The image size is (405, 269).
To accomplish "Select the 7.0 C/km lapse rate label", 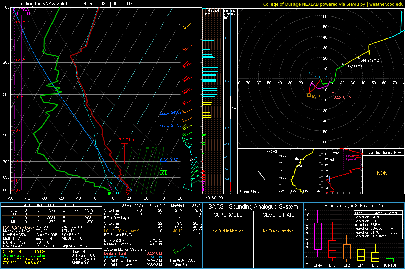I will pyautogui.click(x=126, y=140).
